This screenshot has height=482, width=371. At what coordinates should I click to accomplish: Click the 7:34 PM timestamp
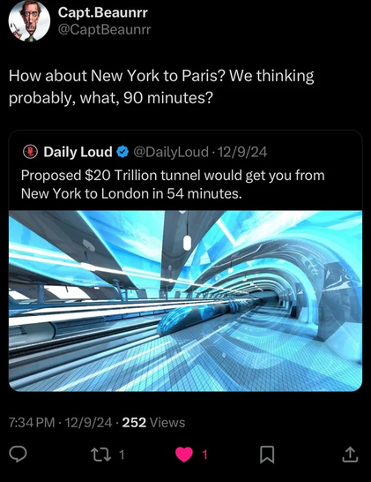[x=32, y=423]
